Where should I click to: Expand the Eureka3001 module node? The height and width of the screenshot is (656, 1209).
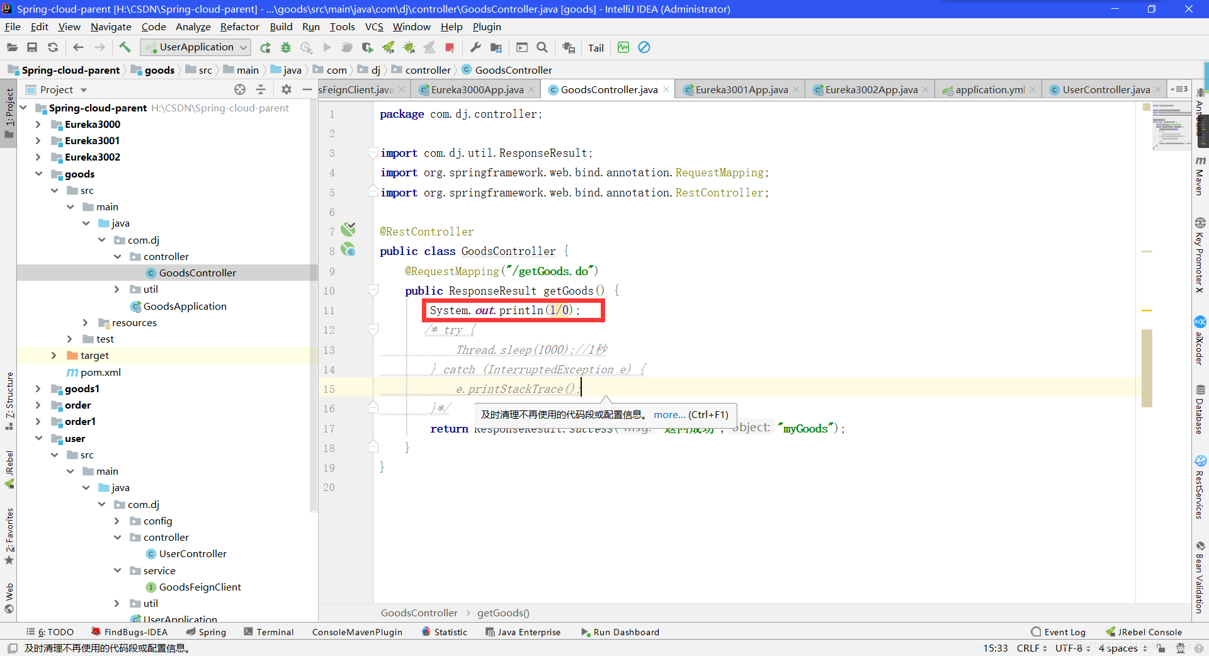point(38,141)
